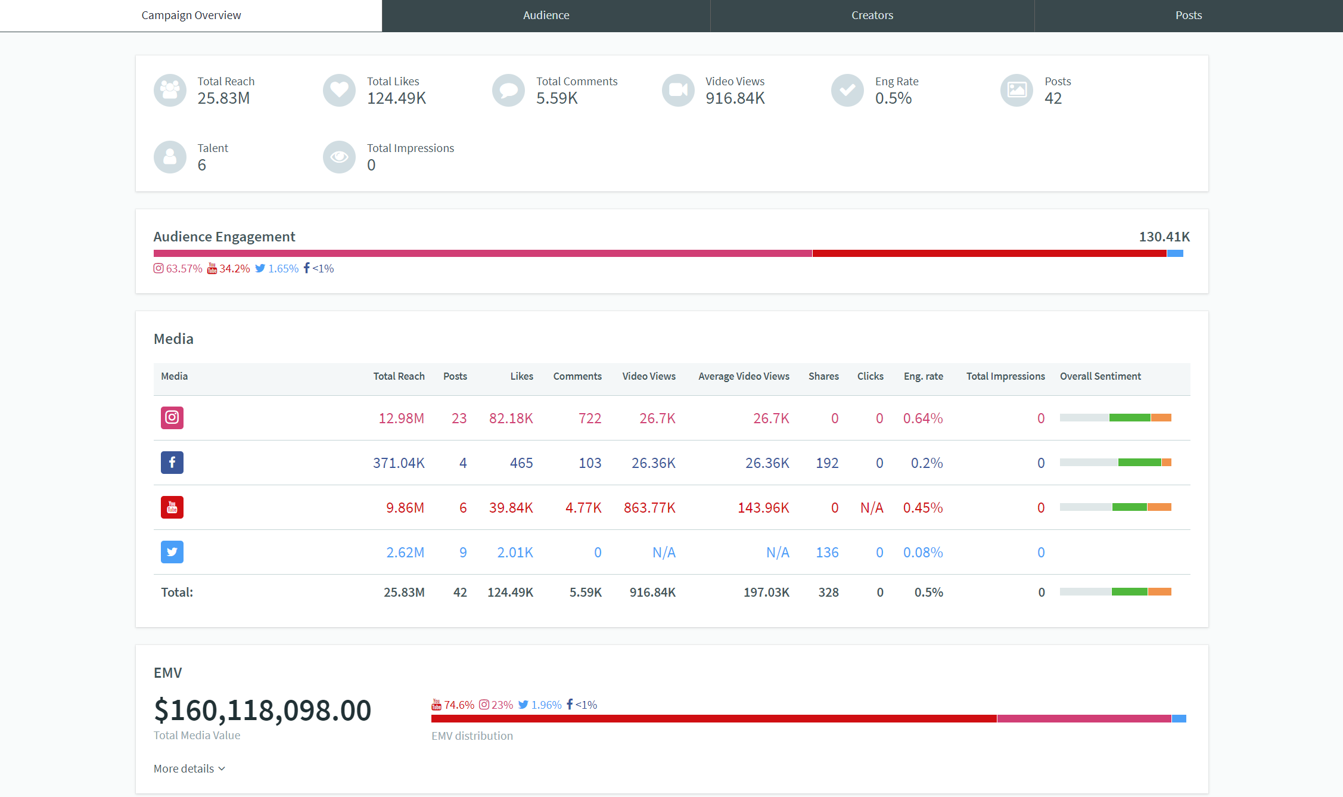
Task: Sort by Total Reach column header
Action: tap(399, 376)
